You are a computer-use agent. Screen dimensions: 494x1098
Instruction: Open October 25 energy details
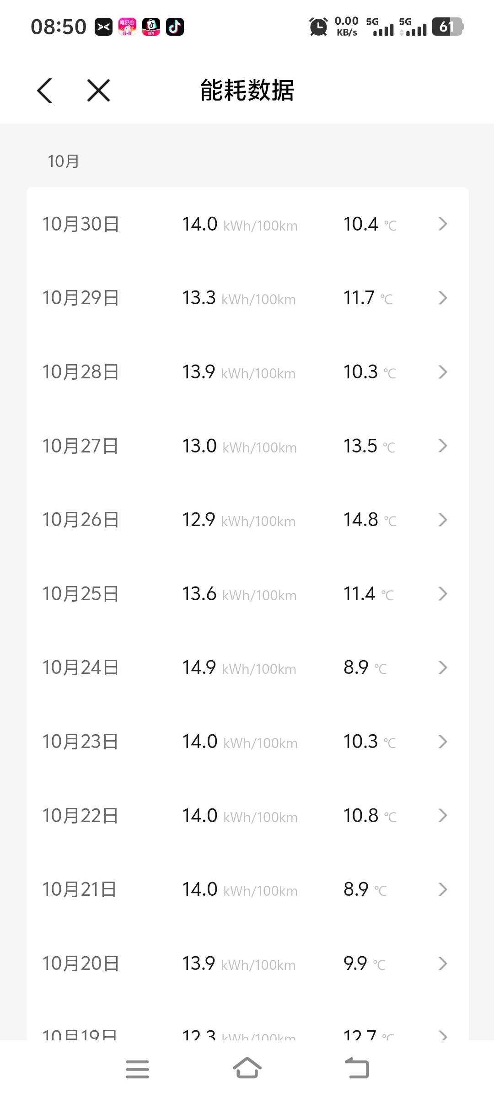(x=247, y=594)
